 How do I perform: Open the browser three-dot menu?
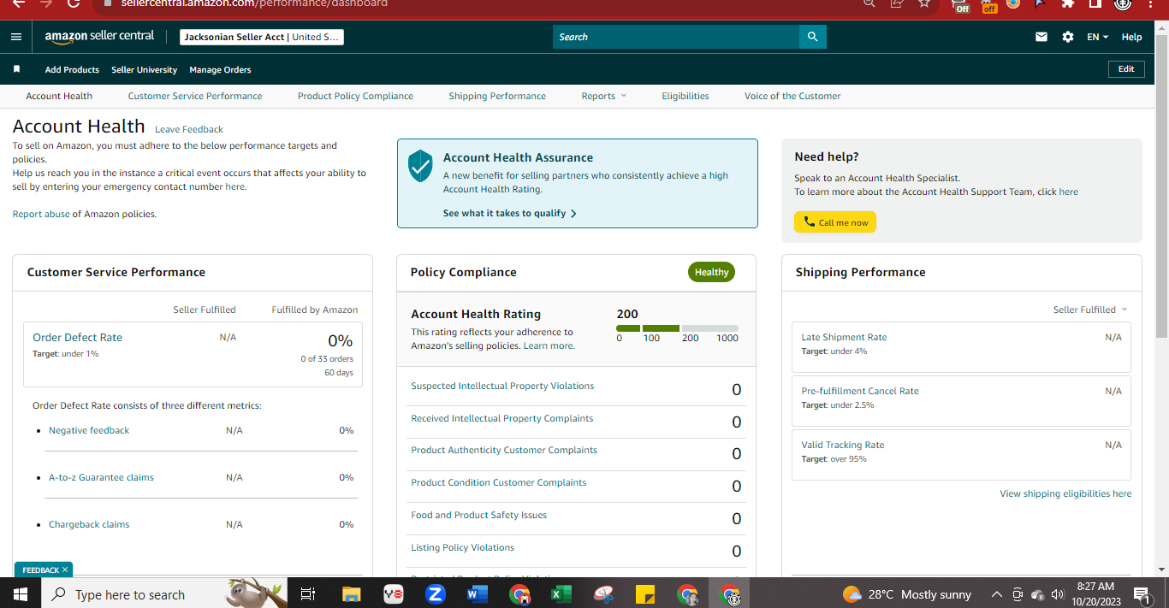1153,3
